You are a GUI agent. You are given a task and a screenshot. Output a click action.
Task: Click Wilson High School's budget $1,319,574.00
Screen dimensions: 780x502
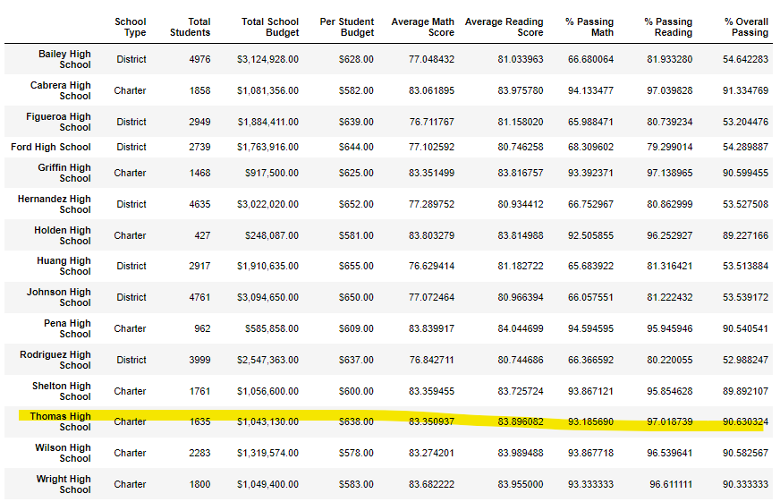(x=267, y=454)
